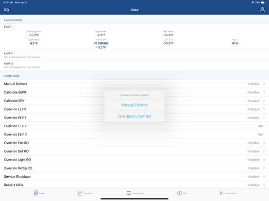Expand the Calibrate EEPR row chevron

(264, 92)
